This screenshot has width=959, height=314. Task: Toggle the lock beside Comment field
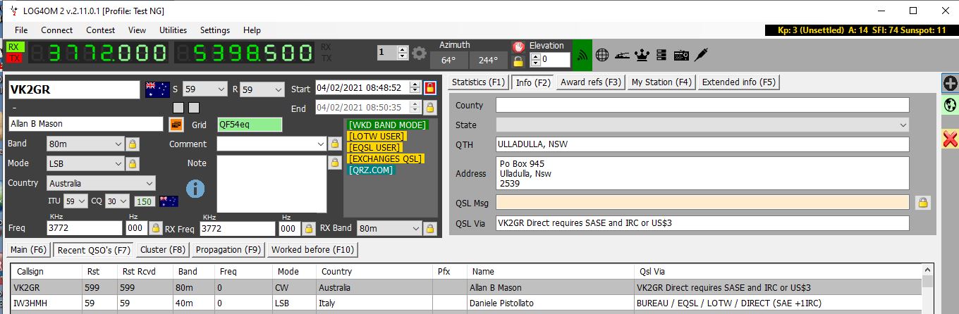coord(335,144)
